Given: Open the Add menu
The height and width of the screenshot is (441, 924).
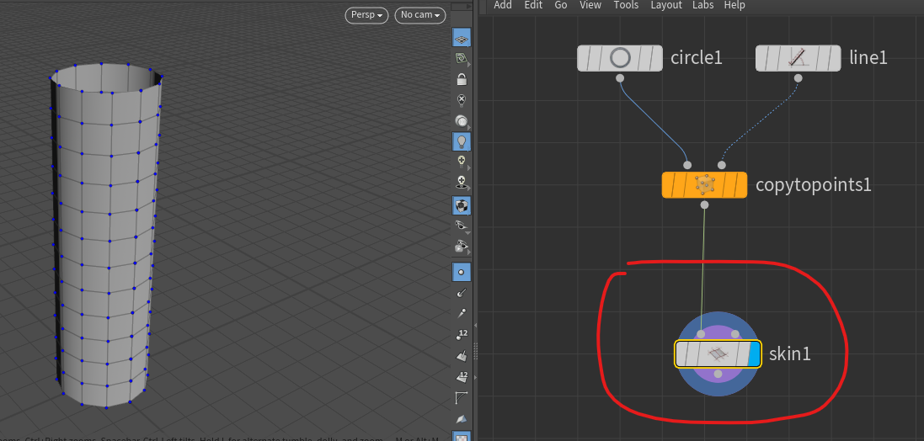Looking at the screenshot, I should (503, 5).
